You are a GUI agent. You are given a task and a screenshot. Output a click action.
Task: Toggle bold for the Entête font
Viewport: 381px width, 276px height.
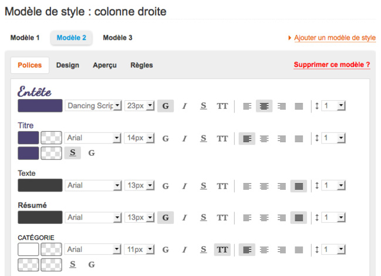(x=165, y=106)
